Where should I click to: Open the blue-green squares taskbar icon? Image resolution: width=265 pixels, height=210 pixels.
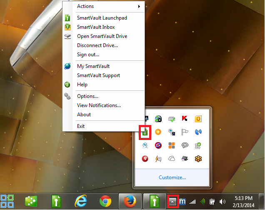click(7, 201)
